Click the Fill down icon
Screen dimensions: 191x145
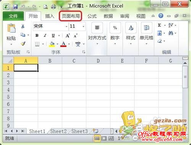(x=159, y=33)
